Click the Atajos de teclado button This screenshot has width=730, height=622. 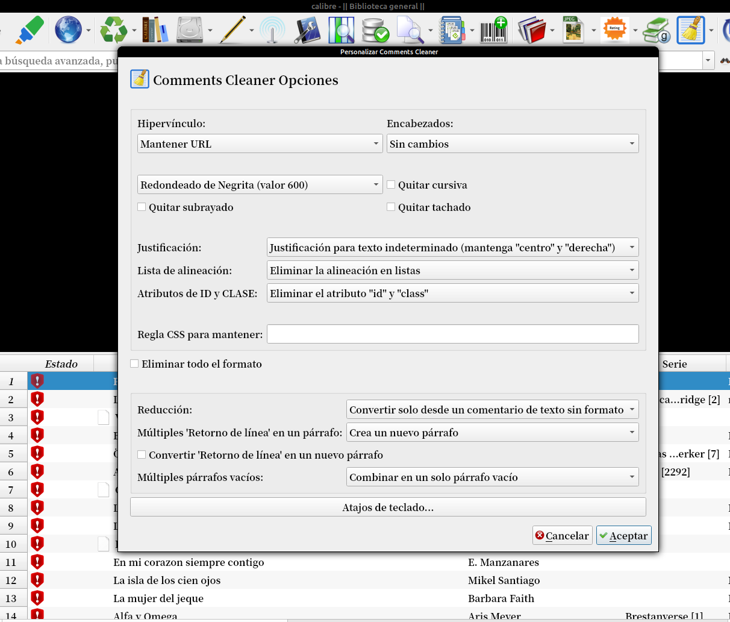(388, 507)
